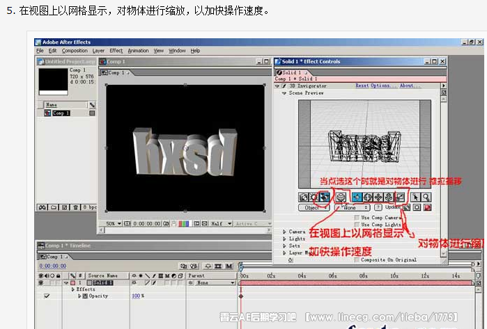Screen dimensions: 487x329
Task: Open the Object mode dropdown
Action: coord(314,207)
